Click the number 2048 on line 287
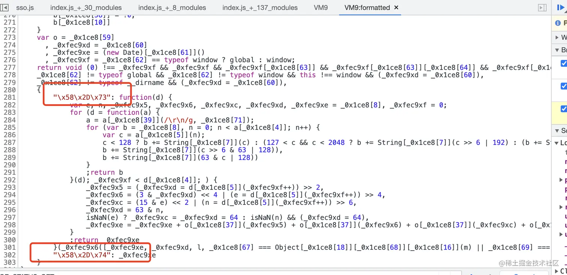 tap(336, 143)
